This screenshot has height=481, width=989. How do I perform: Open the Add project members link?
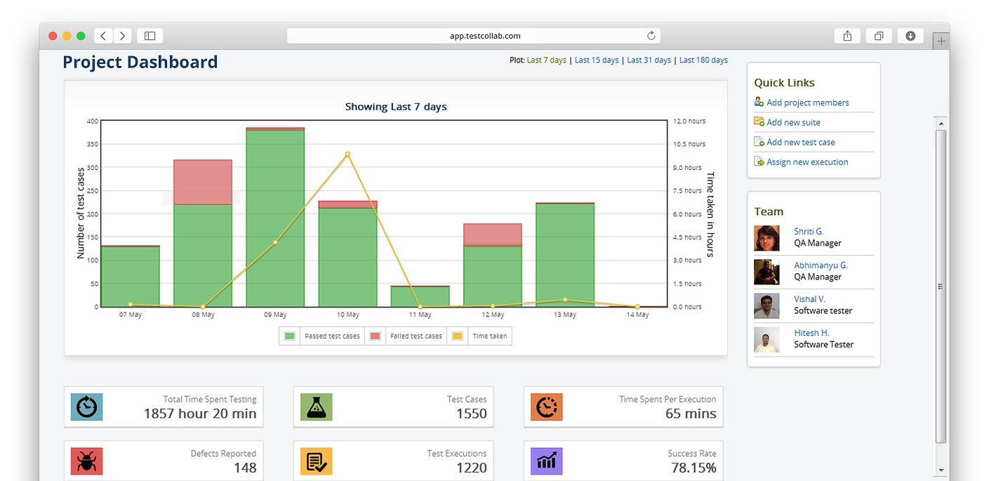click(807, 103)
